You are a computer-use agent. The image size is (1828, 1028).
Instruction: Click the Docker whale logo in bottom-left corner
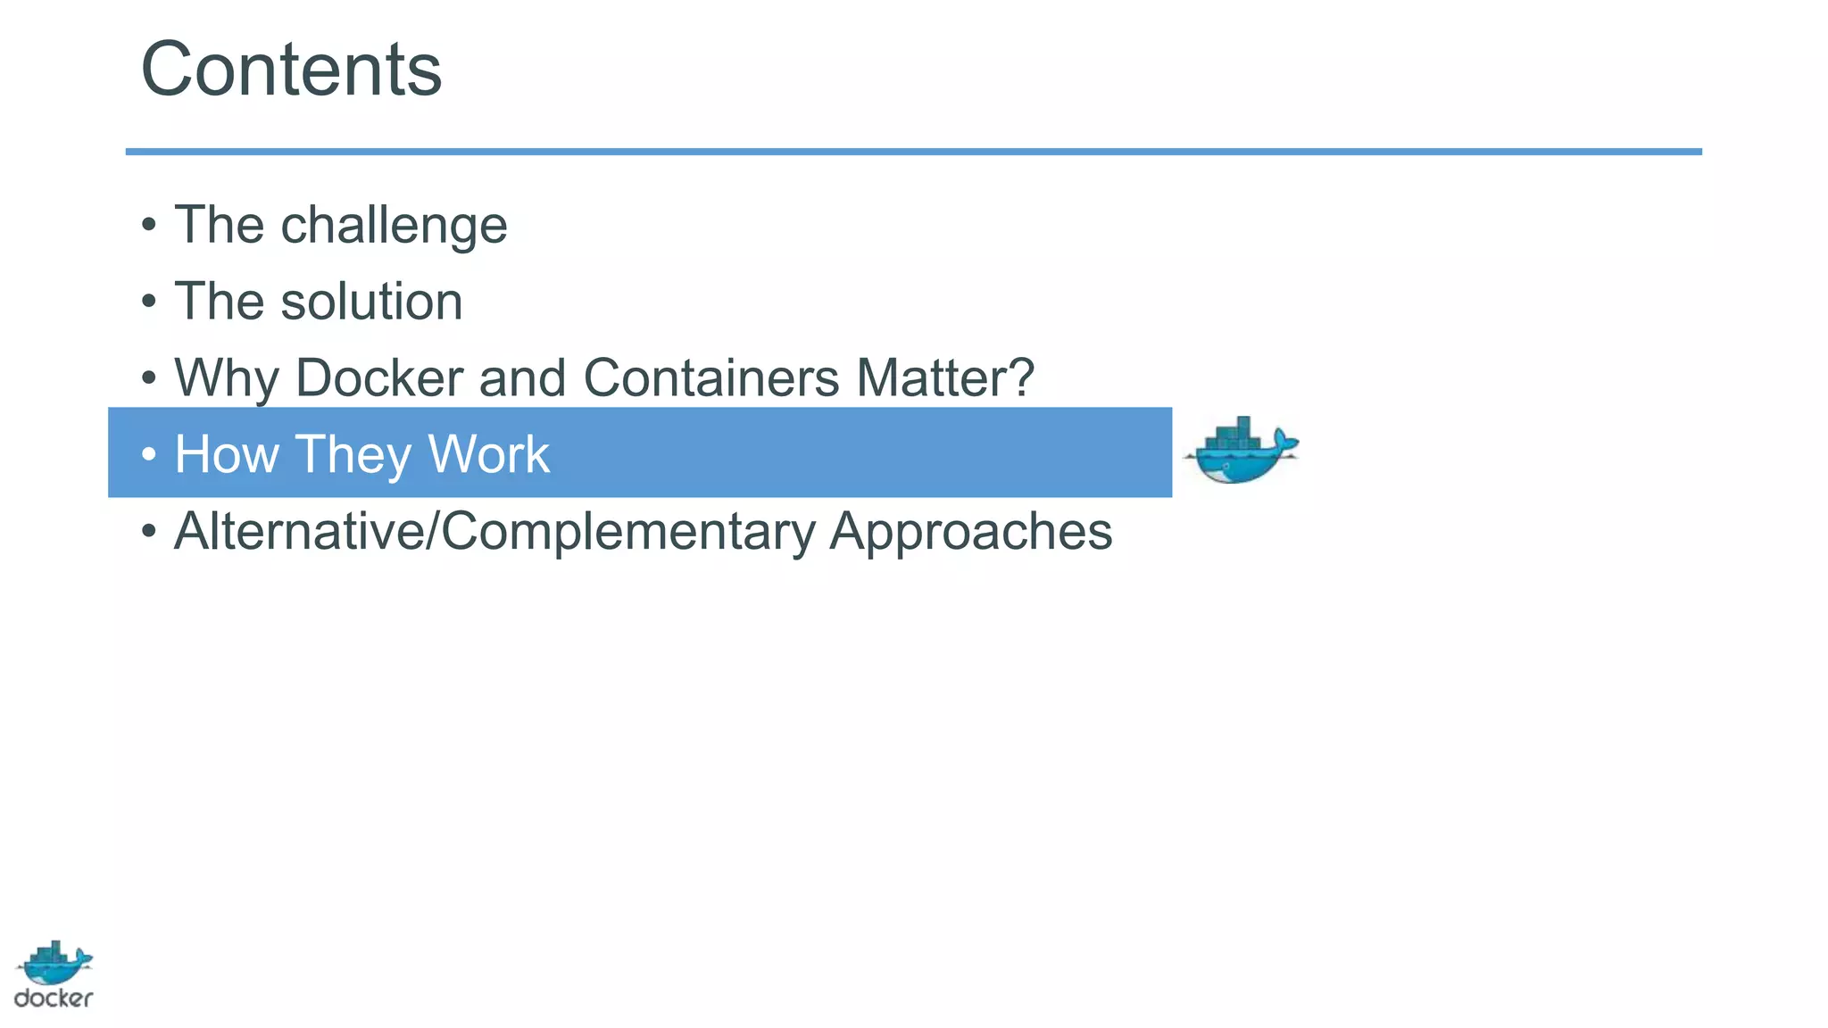pyautogui.click(x=54, y=964)
